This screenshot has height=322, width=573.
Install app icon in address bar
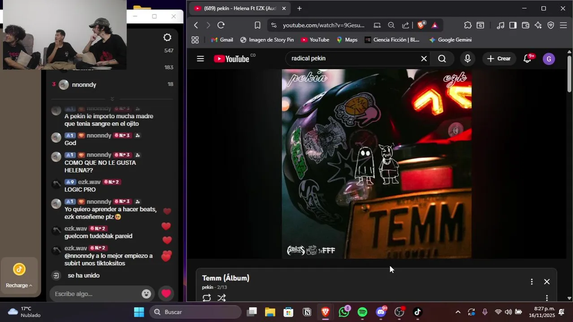point(378,25)
